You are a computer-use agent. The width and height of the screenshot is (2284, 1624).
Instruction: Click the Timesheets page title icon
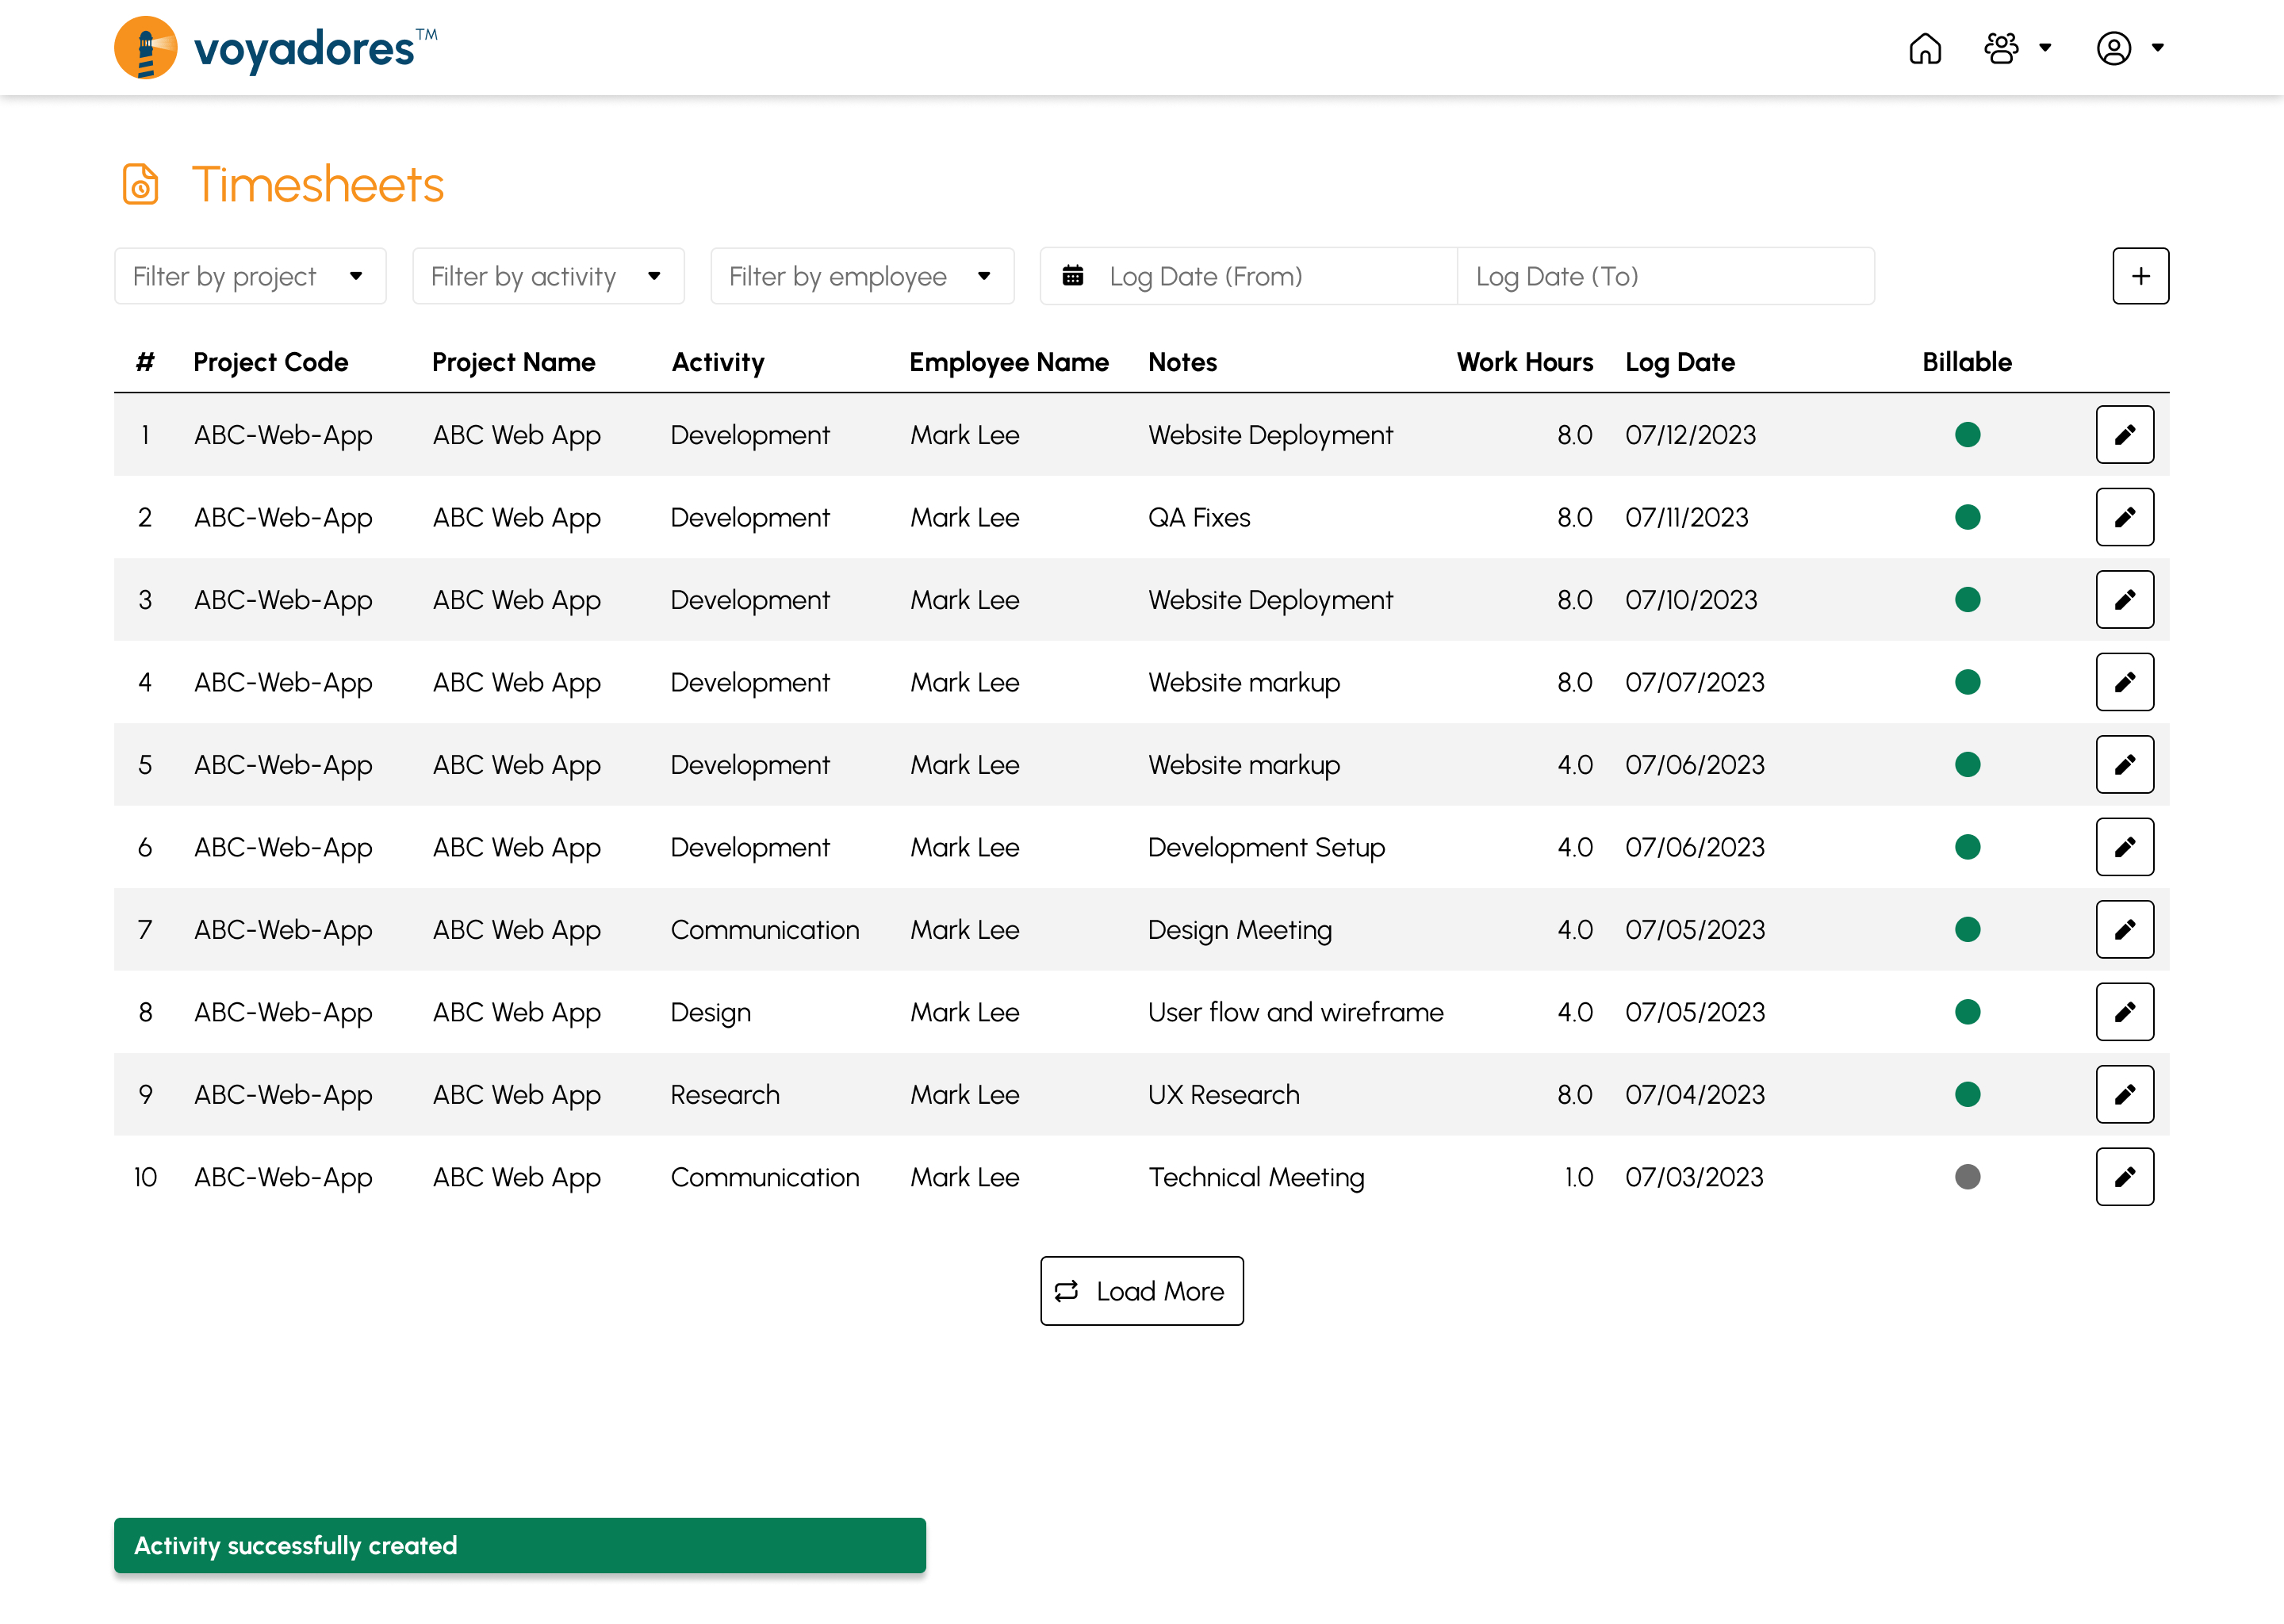click(140, 185)
